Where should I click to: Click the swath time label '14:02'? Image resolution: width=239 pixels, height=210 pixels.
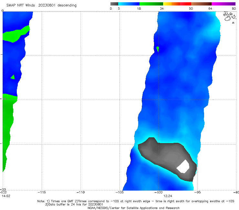(6, 196)
